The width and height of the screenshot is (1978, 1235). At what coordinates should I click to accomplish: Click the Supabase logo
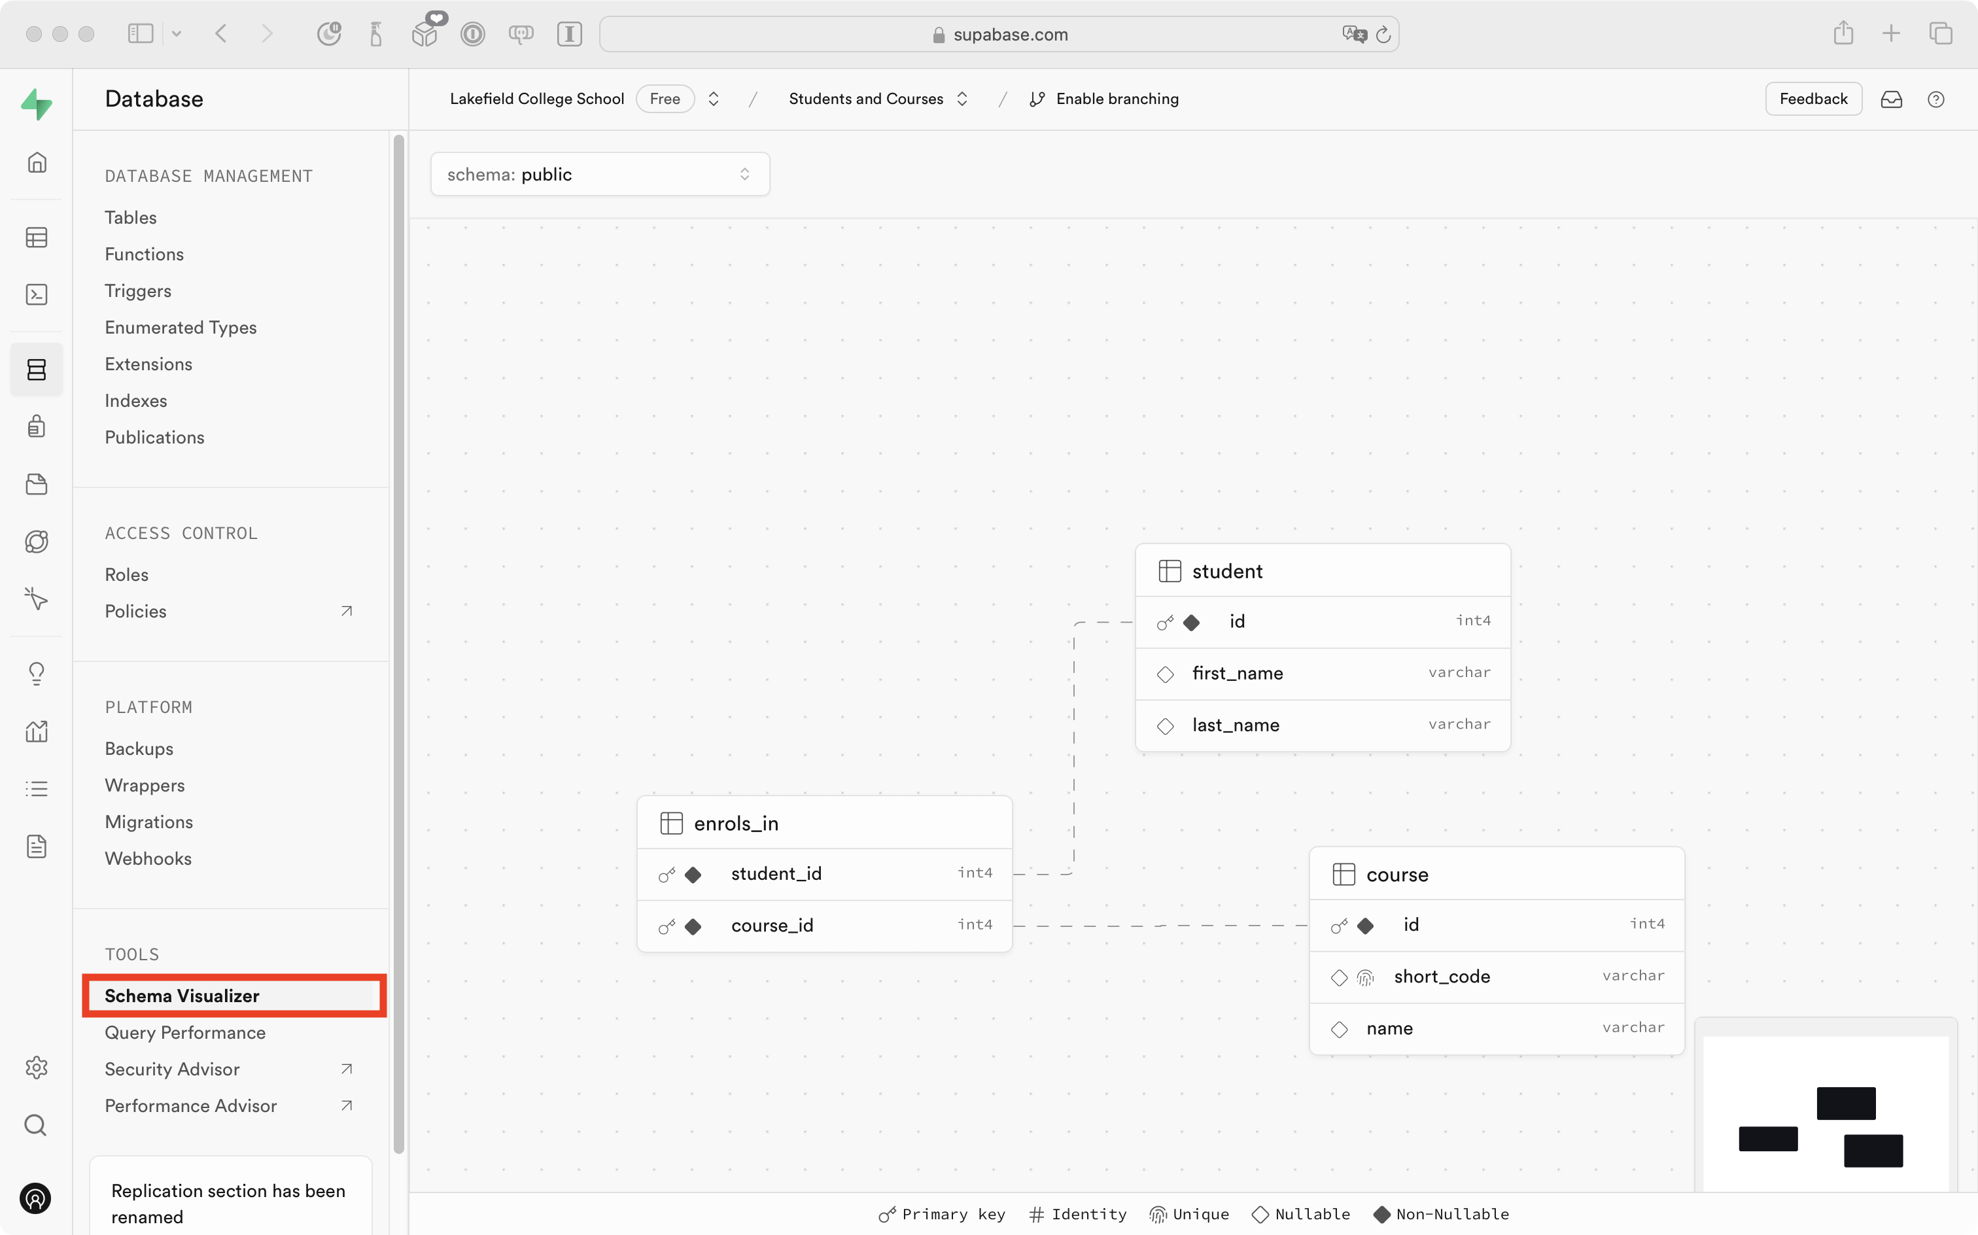click(37, 105)
